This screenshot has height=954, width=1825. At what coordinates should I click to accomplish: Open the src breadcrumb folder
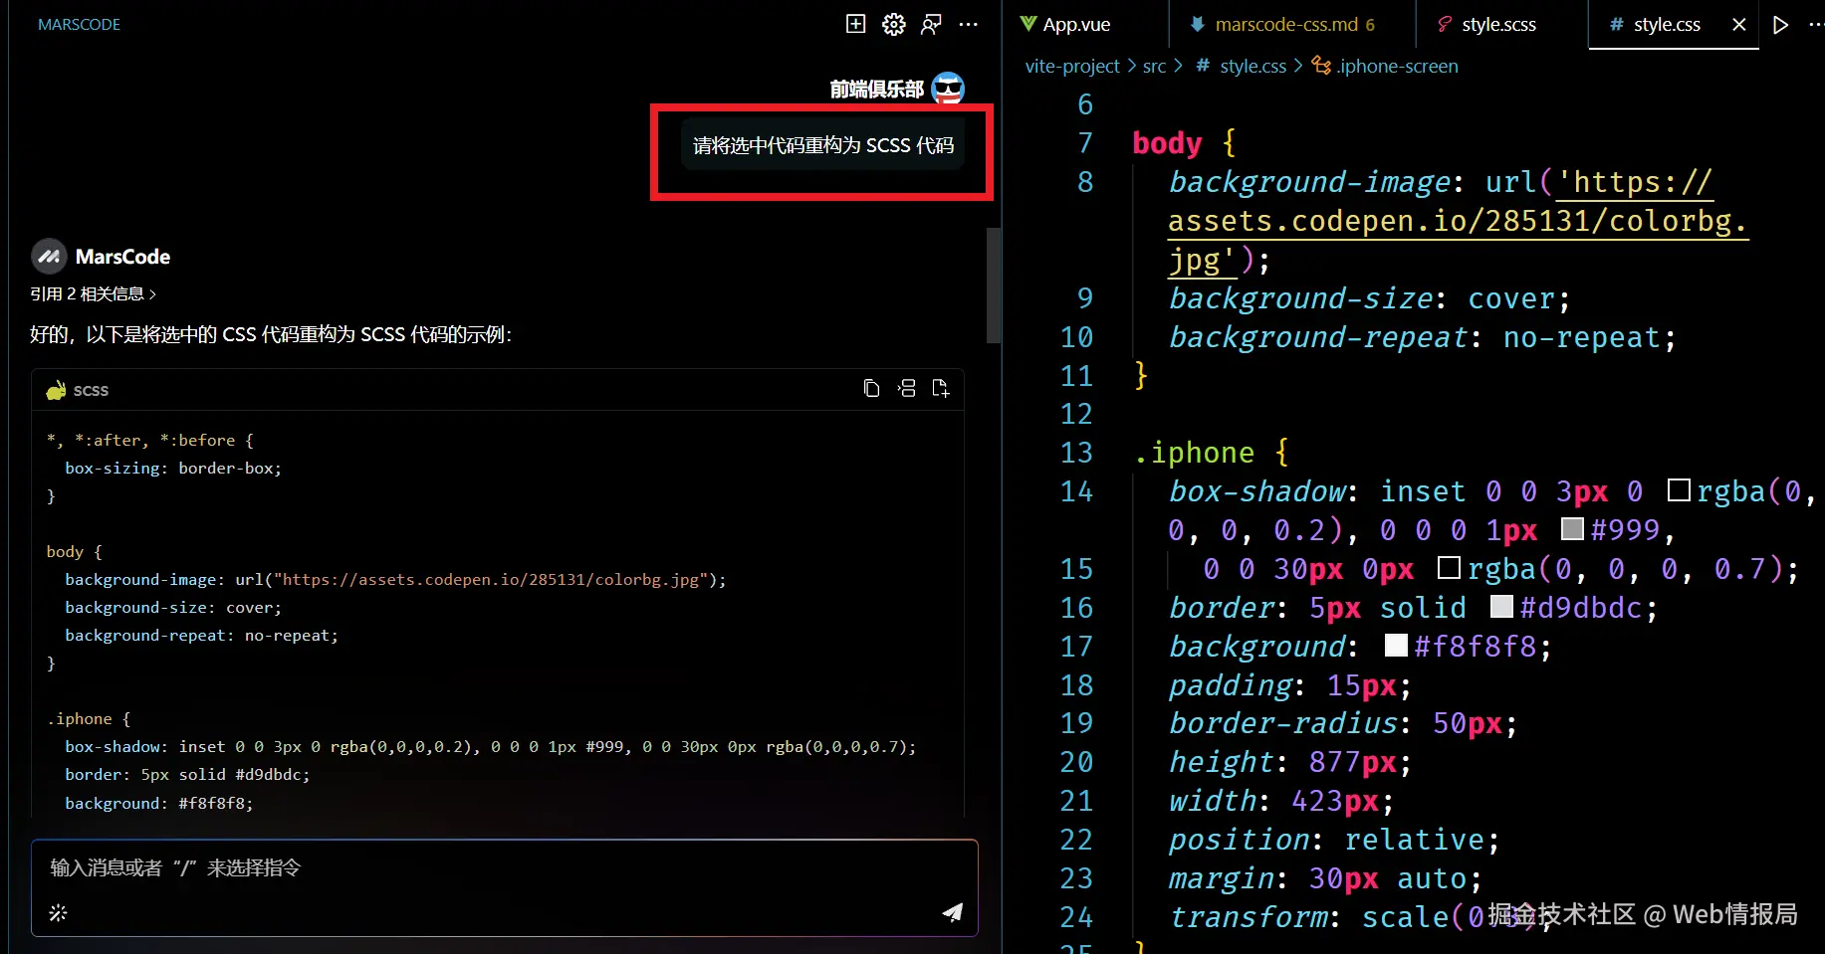(1154, 67)
